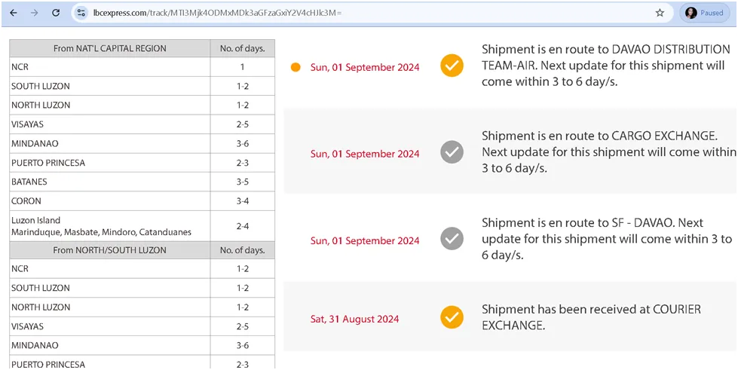Click the 'From NAT'L CAPITAL REGION' header

click(x=109, y=48)
